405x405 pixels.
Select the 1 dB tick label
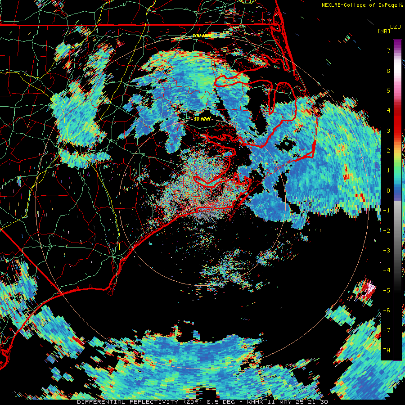pos(388,171)
